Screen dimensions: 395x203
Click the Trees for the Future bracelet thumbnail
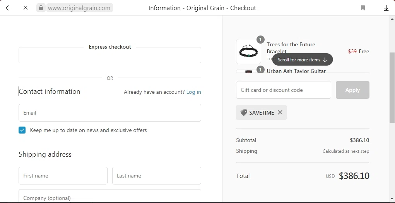248,51
